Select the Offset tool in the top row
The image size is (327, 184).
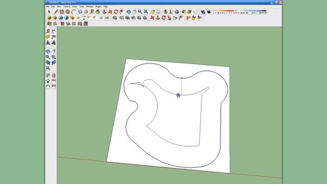(122, 12)
